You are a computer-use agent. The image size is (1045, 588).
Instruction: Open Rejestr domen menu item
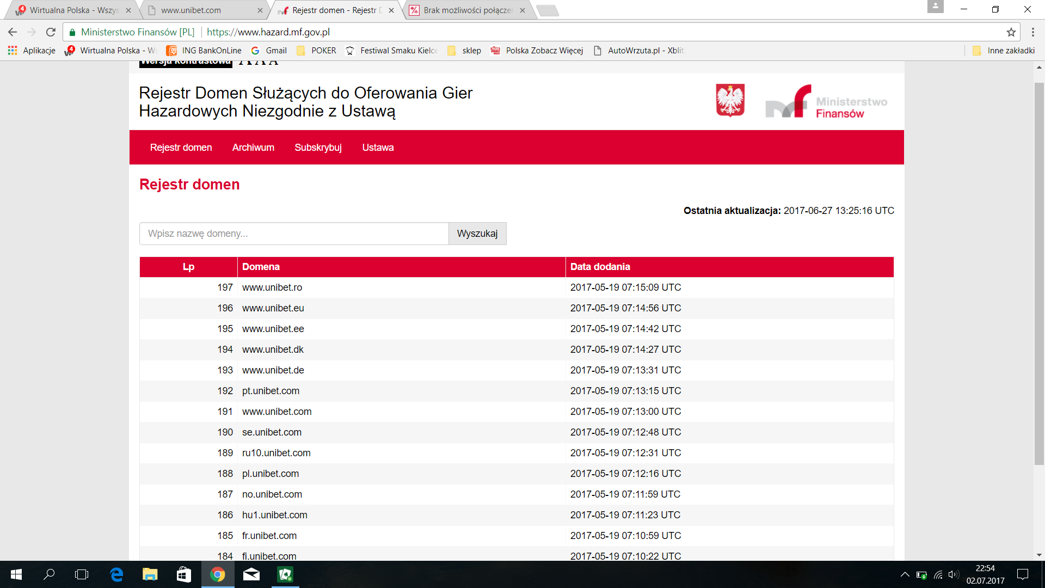coord(181,148)
